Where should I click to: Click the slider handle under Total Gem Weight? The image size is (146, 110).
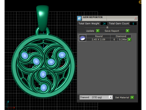click(x=107, y=27)
